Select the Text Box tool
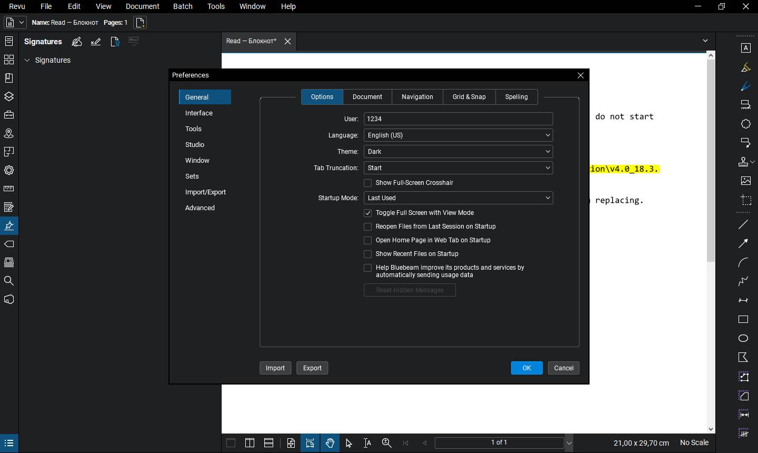758x453 pixels. [746, 48]
